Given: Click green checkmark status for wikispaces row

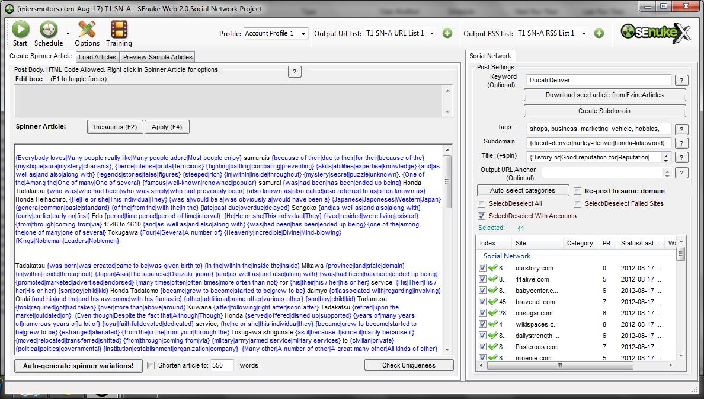Looking at the screenshot, I should [492, 324].
